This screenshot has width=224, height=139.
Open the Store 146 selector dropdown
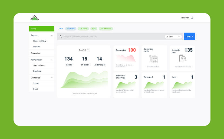click(84, 50)
